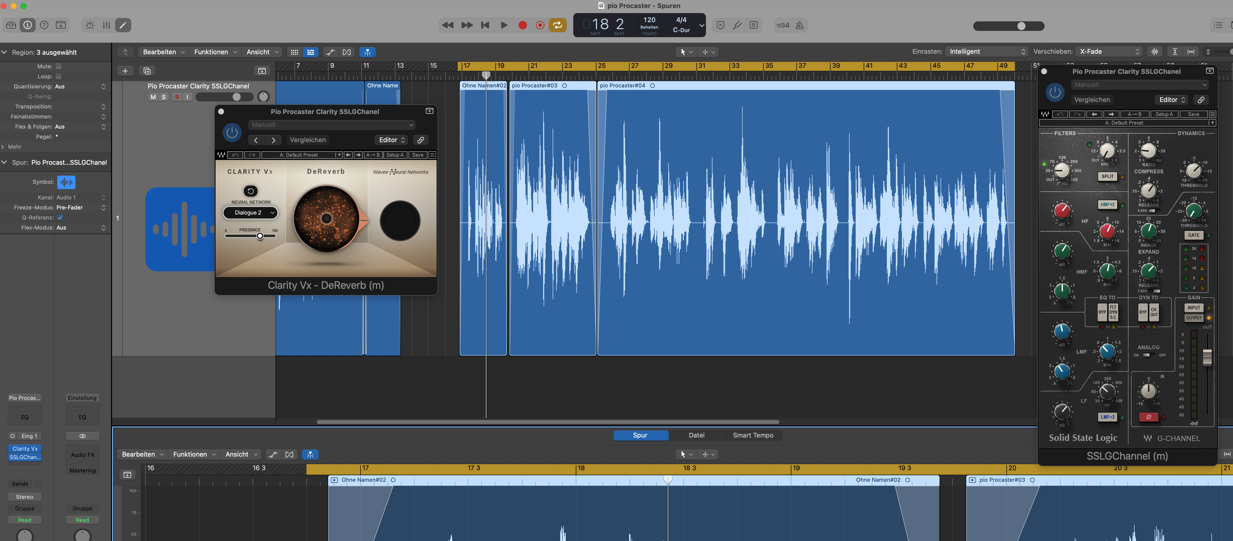Toggle Show Automation curve icon
1233x541 pixels.
click(330, 52)
